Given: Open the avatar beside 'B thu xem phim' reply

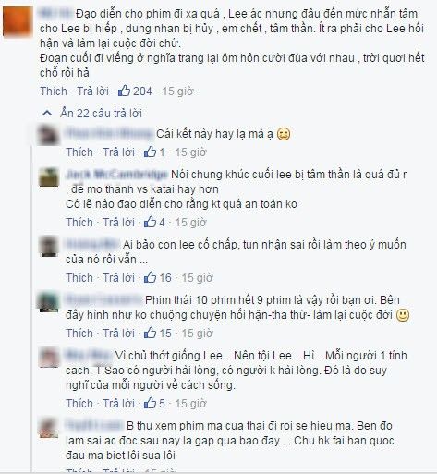Looking at the screenshot, I should coord(48,428).
